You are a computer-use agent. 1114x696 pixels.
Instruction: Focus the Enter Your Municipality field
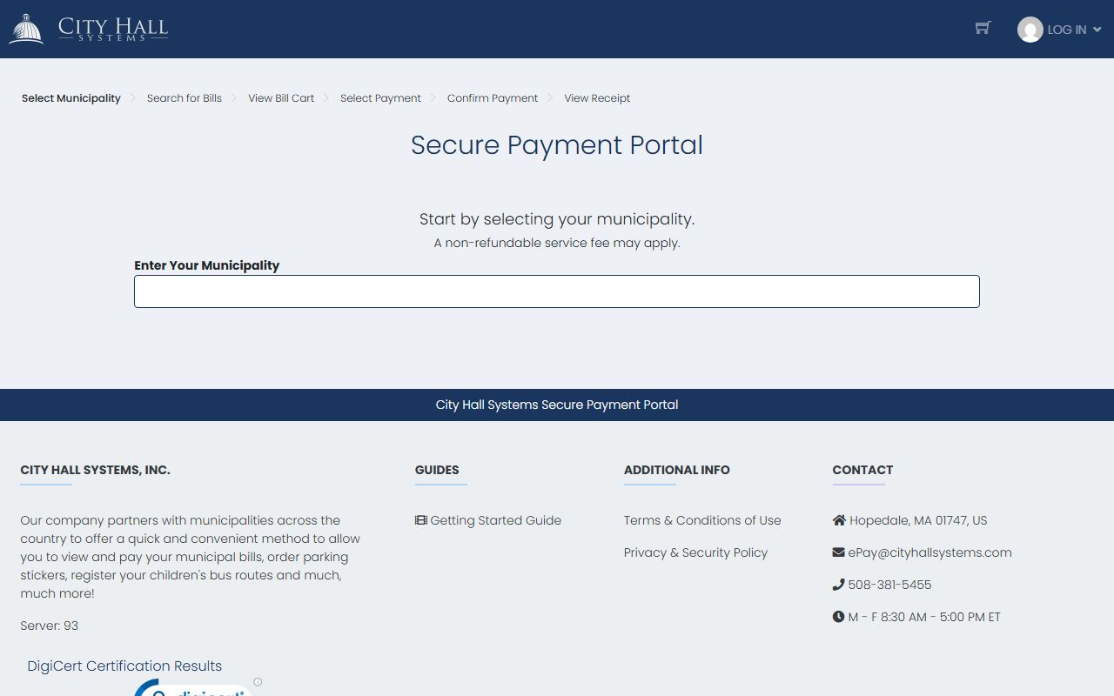557,291
